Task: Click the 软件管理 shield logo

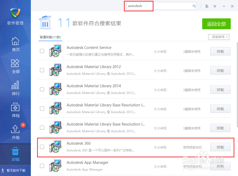Action: click(15, 13)
